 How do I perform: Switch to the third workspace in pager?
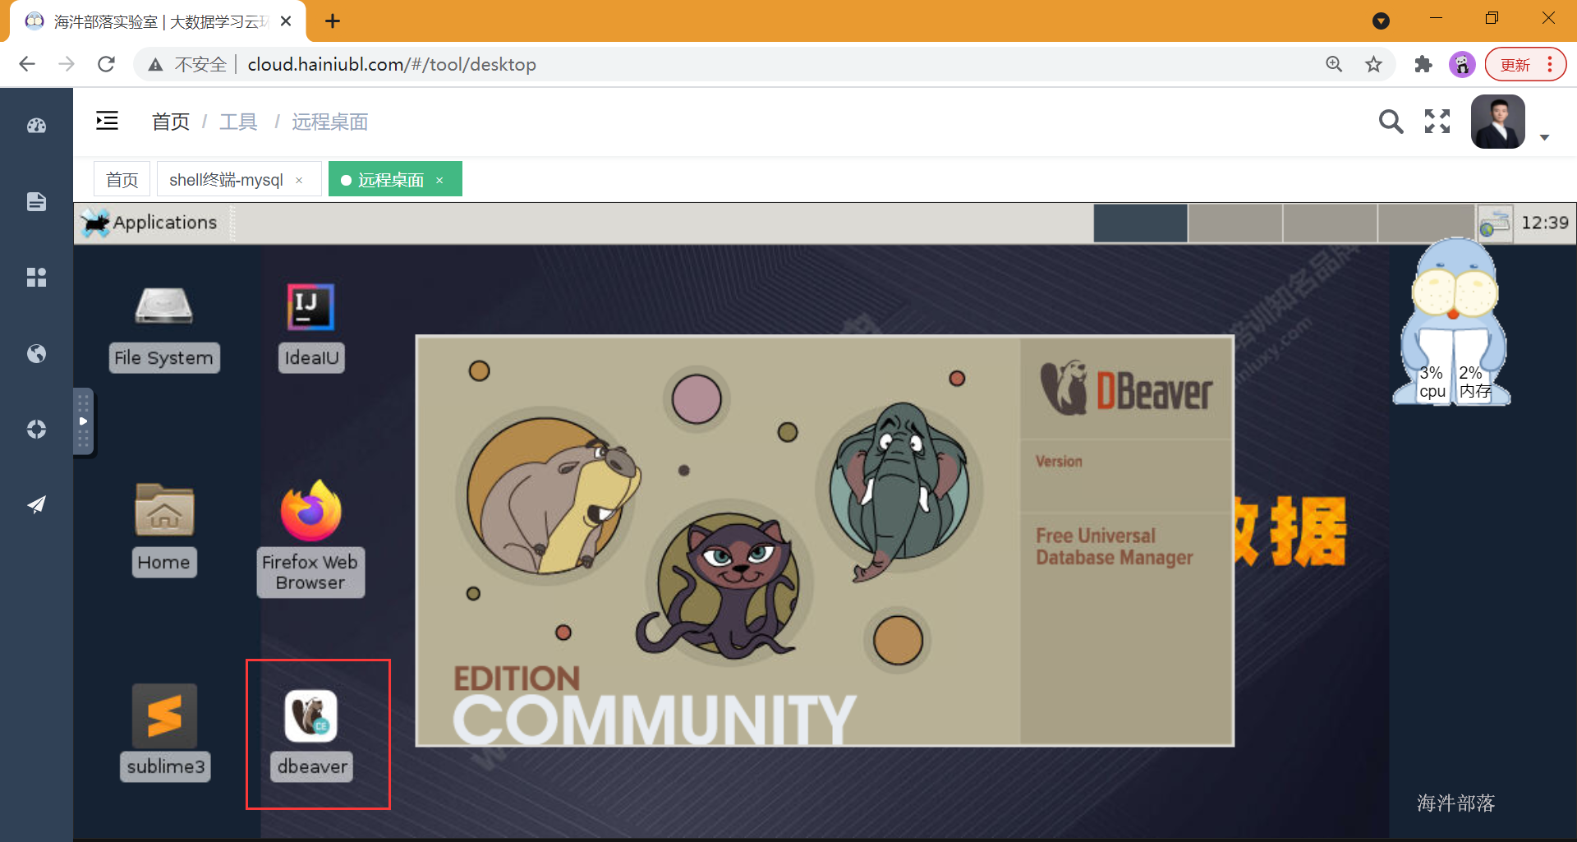click(x=1330, y=223)
